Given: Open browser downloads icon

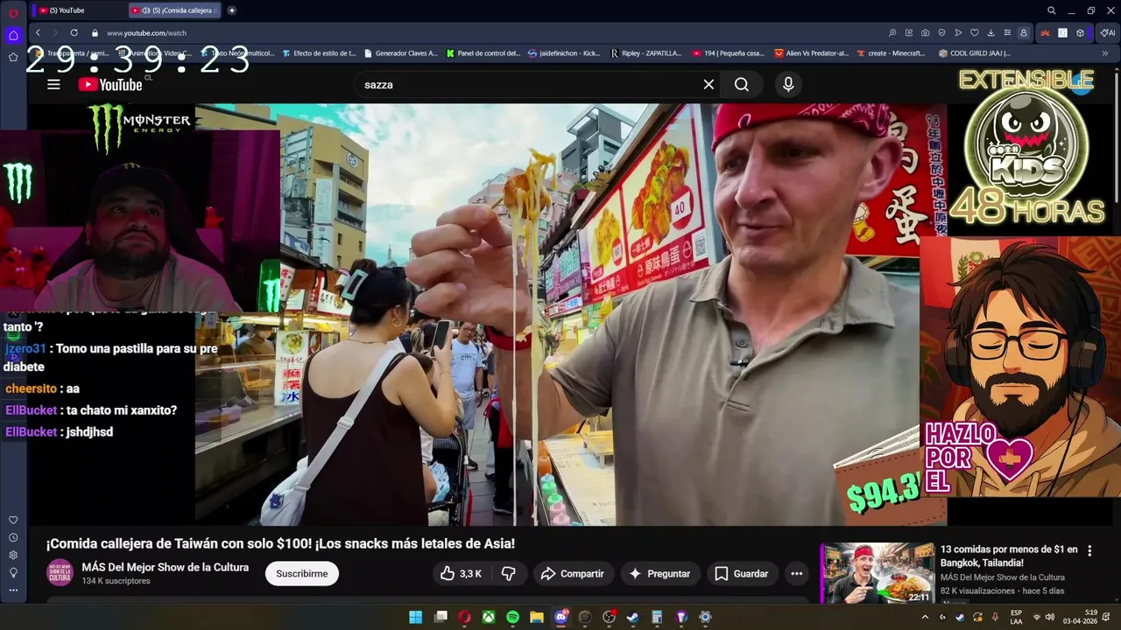Looking at the screenshot, I should (991, 32).
